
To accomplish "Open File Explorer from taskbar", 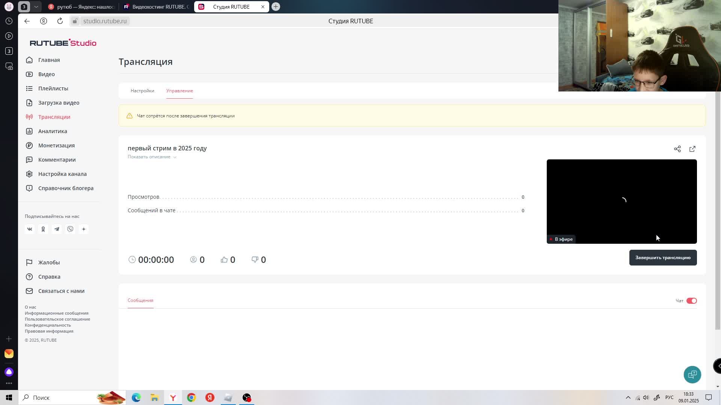I will tap(154, 397).
